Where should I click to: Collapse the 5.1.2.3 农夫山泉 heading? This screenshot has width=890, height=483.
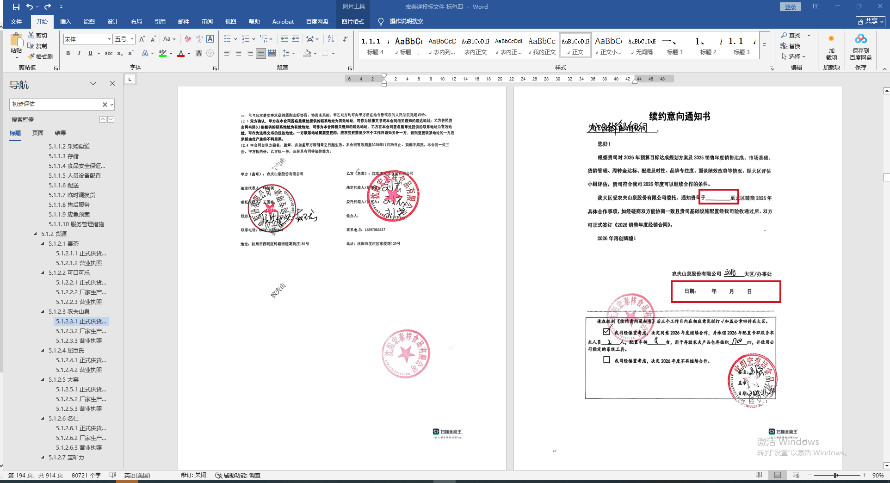tap(43, 311)
